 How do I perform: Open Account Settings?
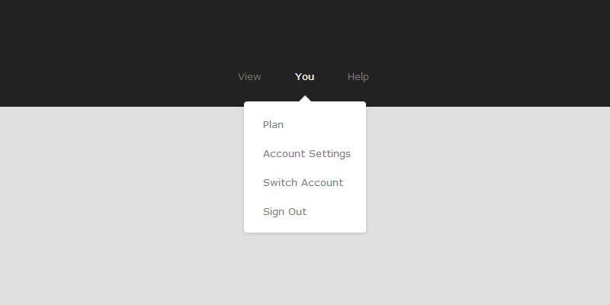pos(307,153)
